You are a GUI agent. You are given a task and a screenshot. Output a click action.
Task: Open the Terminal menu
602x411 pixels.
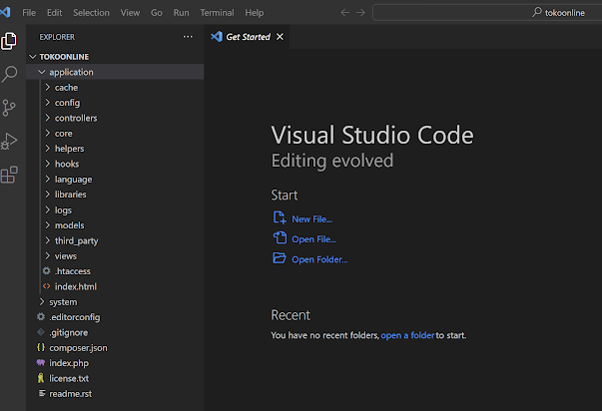click(x=217, y=13)
